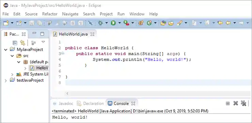Click the Open Type toolbar icon
Screen dimensions: 252x123
click(163, 23)
